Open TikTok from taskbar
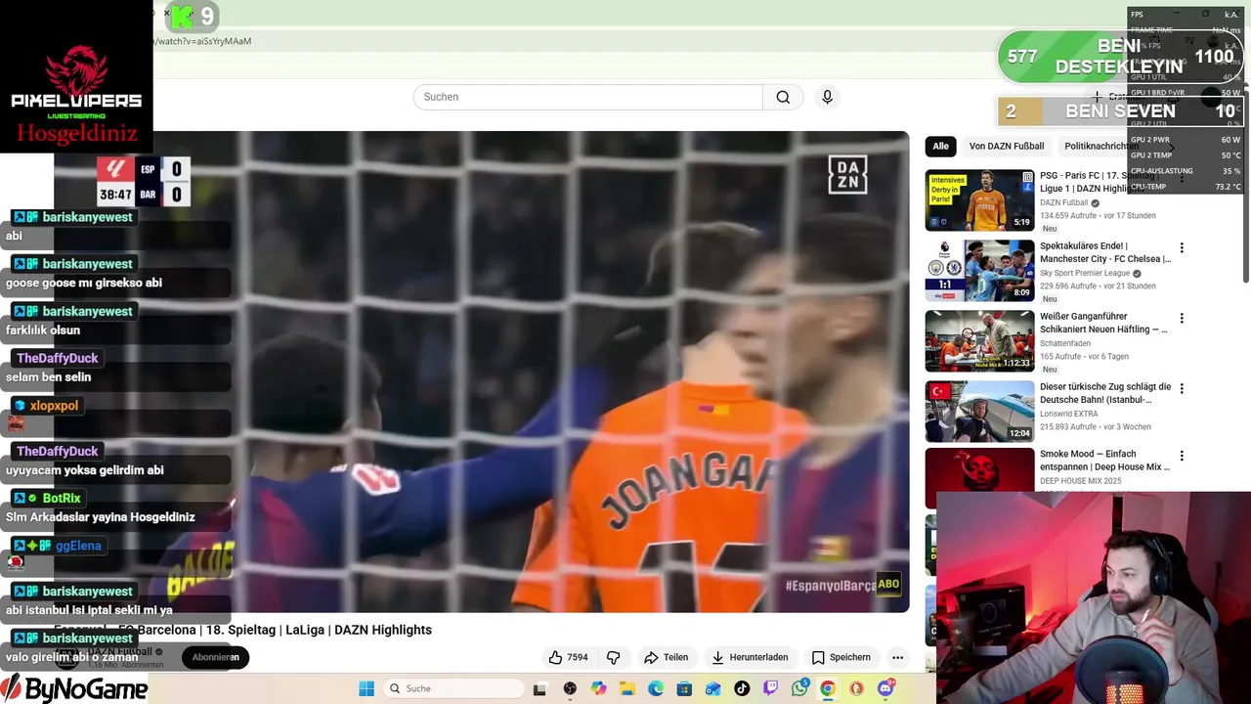This screenshot has width=1251, height=704. [742, 688]
